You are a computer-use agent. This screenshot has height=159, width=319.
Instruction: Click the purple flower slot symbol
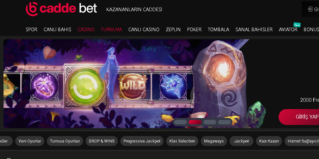click(44, 86)
